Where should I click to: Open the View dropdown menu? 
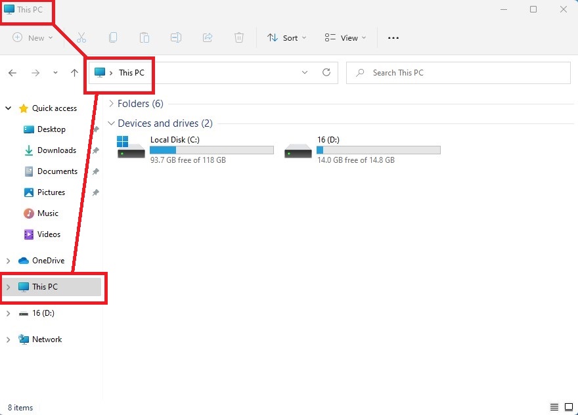click(345, 37)
